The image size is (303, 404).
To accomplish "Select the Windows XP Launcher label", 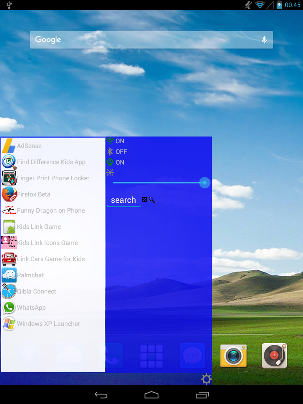I will (49, 324).
